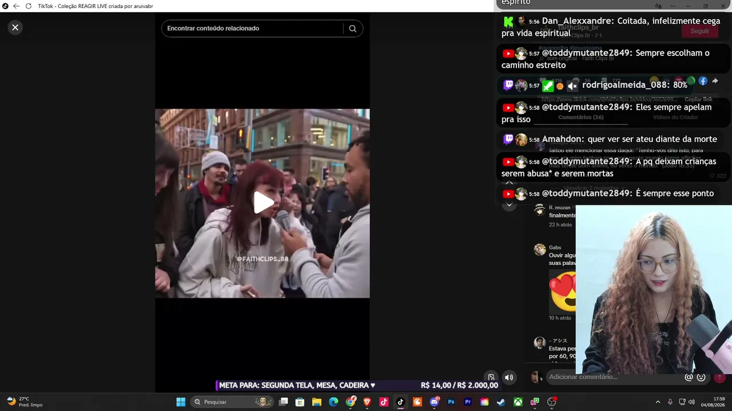Open Gabs's commenter avatar
Viewport: 732px width, 411px height.
click(539, 249)
